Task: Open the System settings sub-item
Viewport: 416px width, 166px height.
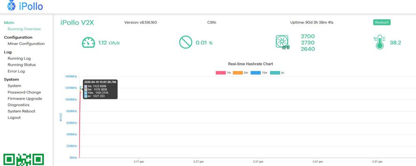Action: pyautogui.click(x=14, y=86)
